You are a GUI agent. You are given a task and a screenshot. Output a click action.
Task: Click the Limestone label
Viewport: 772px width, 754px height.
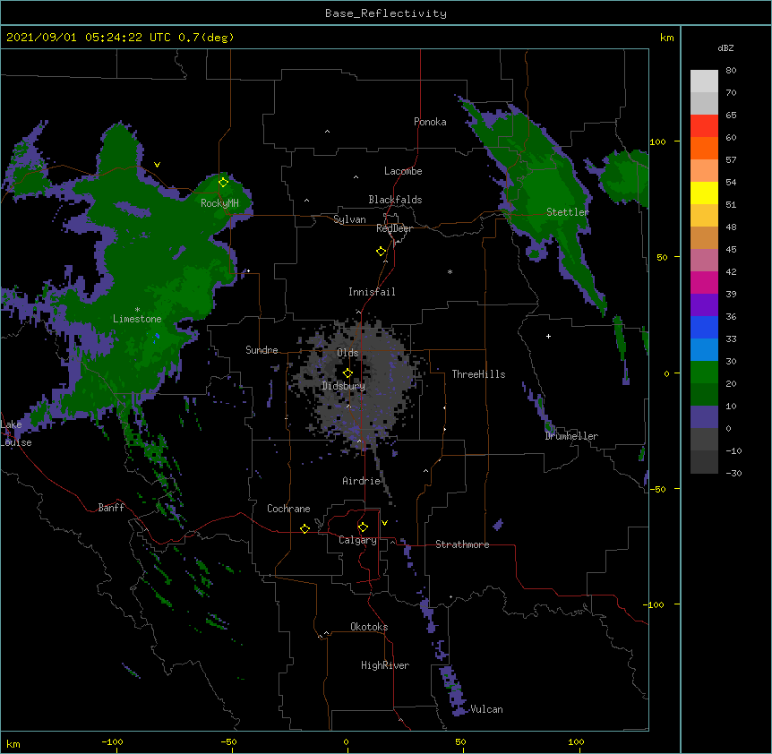(x=137, y=319)
